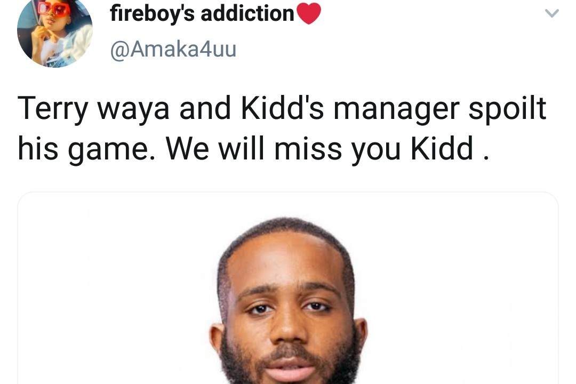Click the red heart emoji beside the name

309,13
